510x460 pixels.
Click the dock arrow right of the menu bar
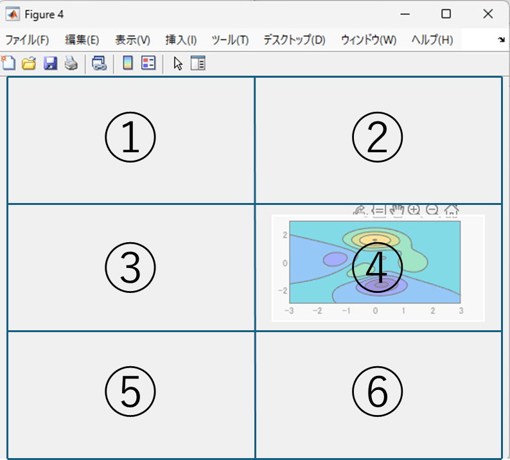pos(501,40)
